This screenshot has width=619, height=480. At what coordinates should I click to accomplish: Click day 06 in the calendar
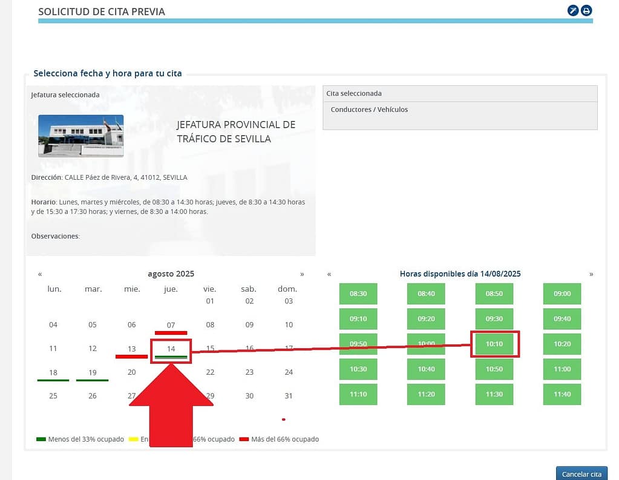[131, 324]
